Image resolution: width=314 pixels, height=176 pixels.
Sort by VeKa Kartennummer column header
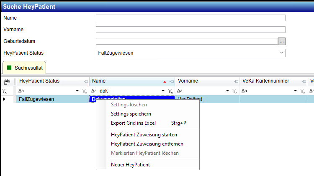click(266, 81)
